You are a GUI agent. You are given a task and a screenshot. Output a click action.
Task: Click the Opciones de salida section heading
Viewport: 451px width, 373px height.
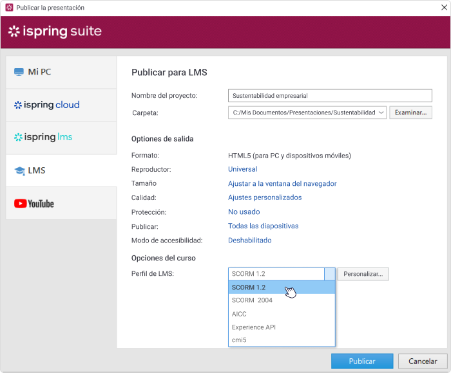162,139
